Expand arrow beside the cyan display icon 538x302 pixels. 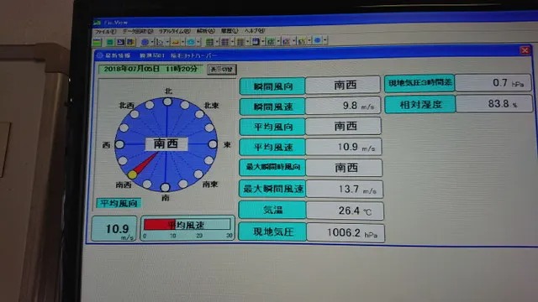pos(198,42)
